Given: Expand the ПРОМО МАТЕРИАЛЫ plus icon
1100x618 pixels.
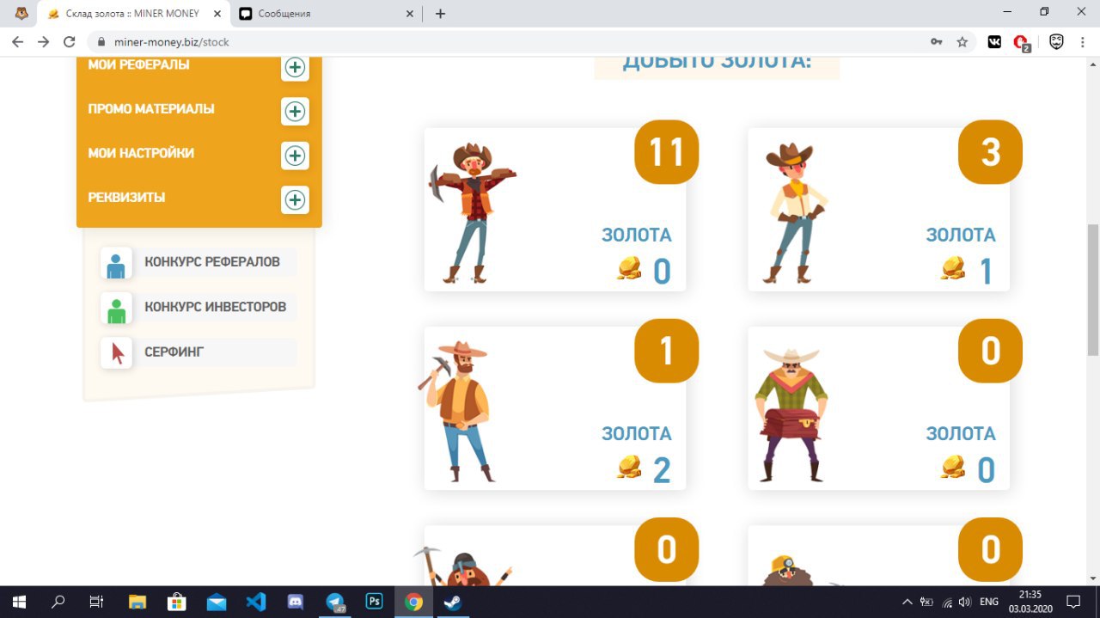Looking at the screenshot, I should pos(295,112).
